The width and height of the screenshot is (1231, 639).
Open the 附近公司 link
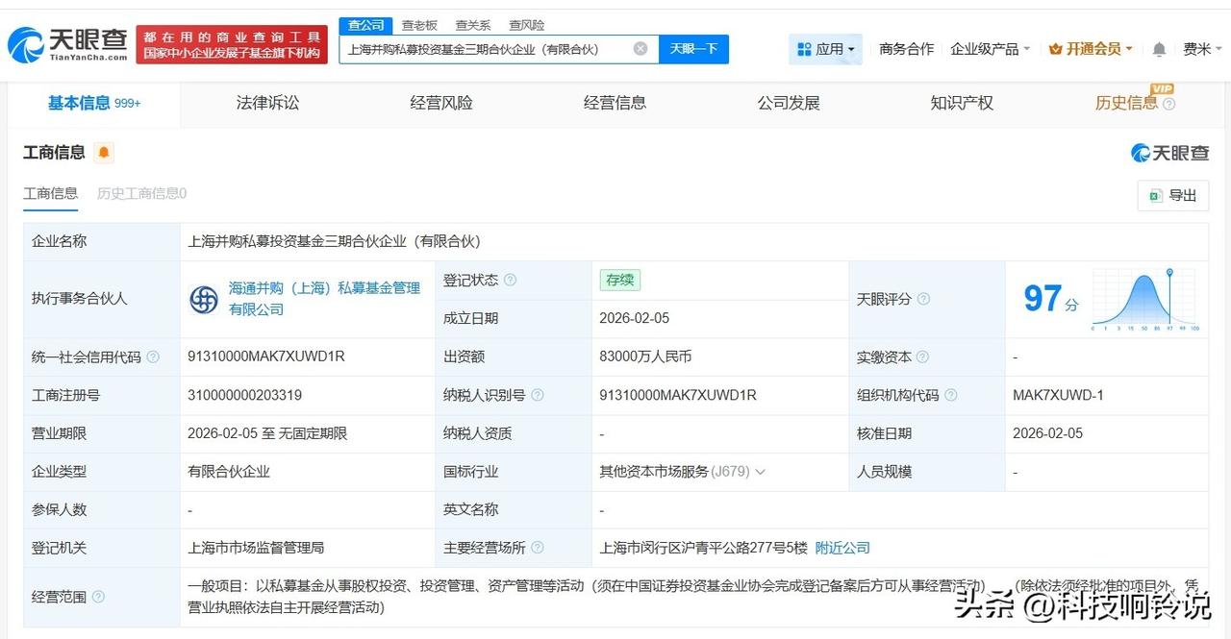(x=842, y=548)
